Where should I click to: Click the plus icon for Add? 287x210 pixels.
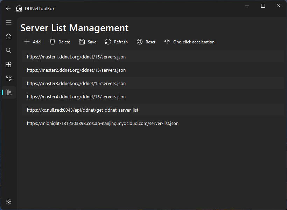tap(27, 42)
